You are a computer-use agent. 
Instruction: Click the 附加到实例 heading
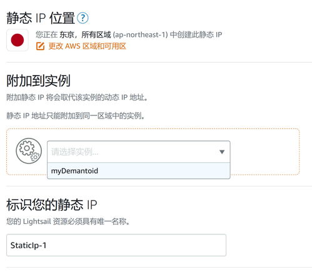[x=38, y=81]
